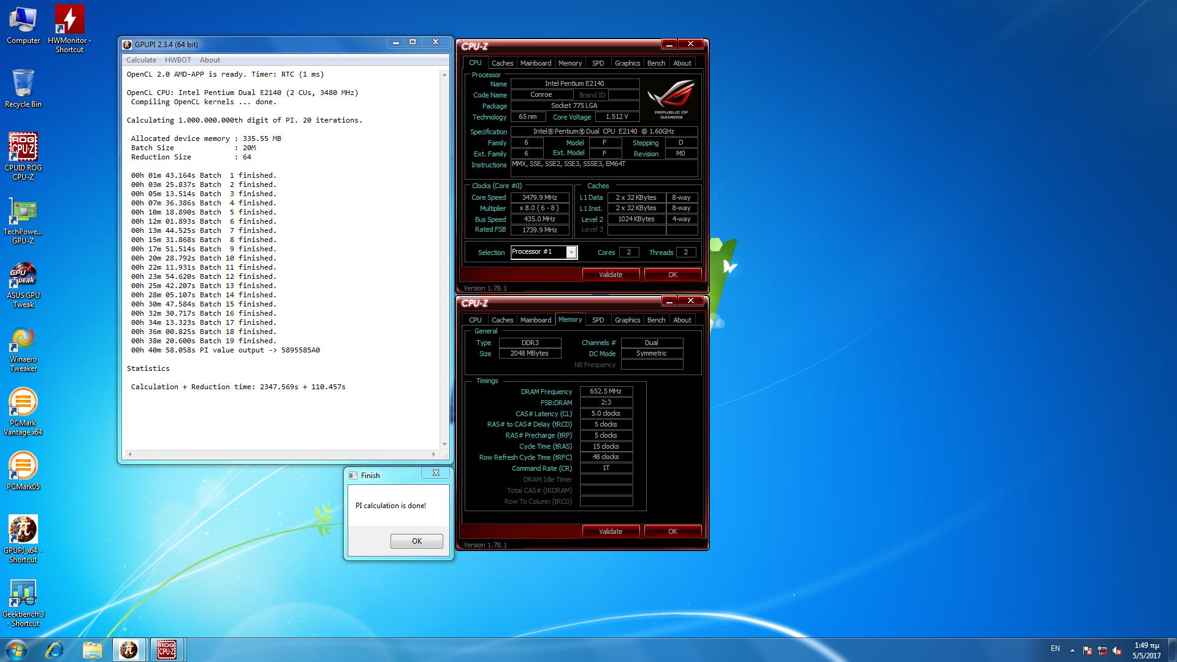Launch ASUS GPU Tweak desktop icon
1177x662 pixels.
[x=23, y=286]
